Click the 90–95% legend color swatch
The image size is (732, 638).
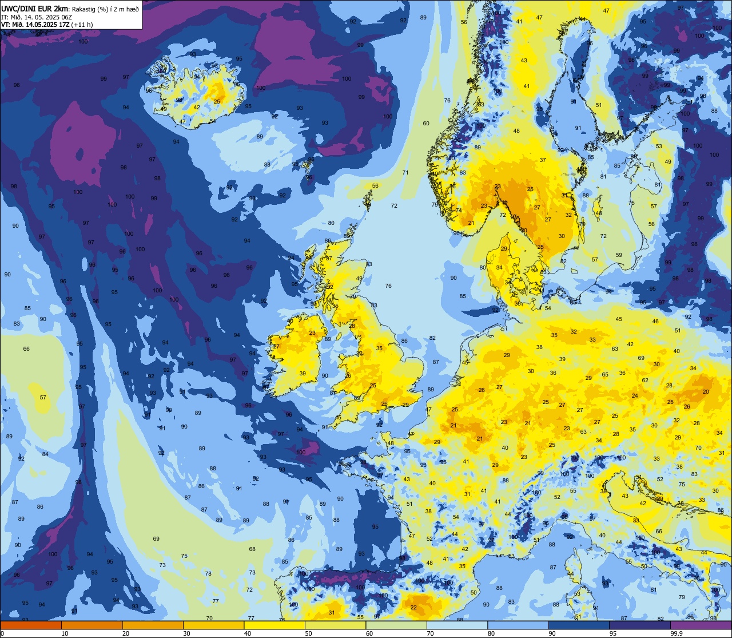tap(579, 625)
